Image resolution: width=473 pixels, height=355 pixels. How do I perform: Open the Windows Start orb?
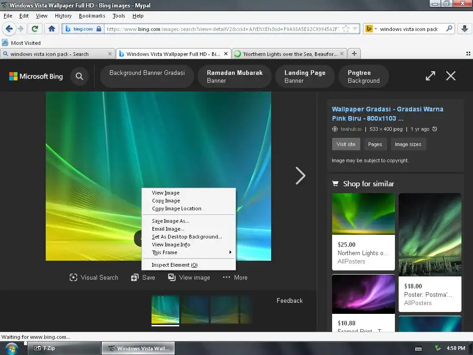(11, 349)
